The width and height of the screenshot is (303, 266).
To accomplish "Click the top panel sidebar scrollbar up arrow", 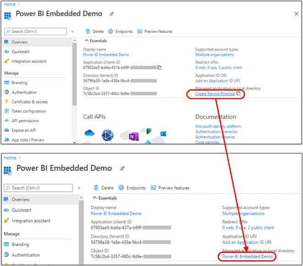I will 74,40.
